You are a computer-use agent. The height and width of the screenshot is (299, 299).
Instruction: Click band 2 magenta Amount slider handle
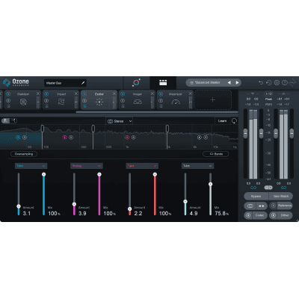pos(74,204)
